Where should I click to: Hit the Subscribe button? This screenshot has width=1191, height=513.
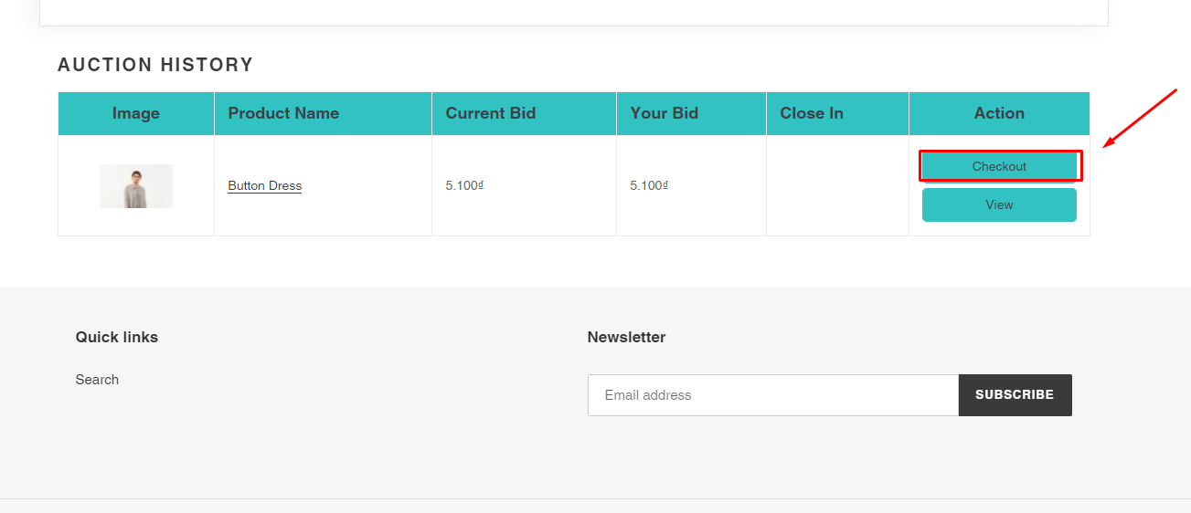coord(1015,395)
